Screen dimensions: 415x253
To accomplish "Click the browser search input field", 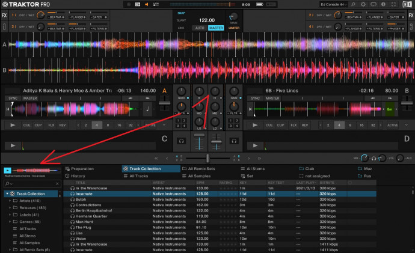I will [x=32, y=183].
